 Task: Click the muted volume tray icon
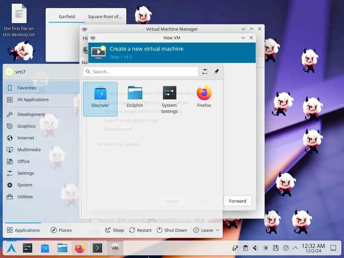point(255,248)
